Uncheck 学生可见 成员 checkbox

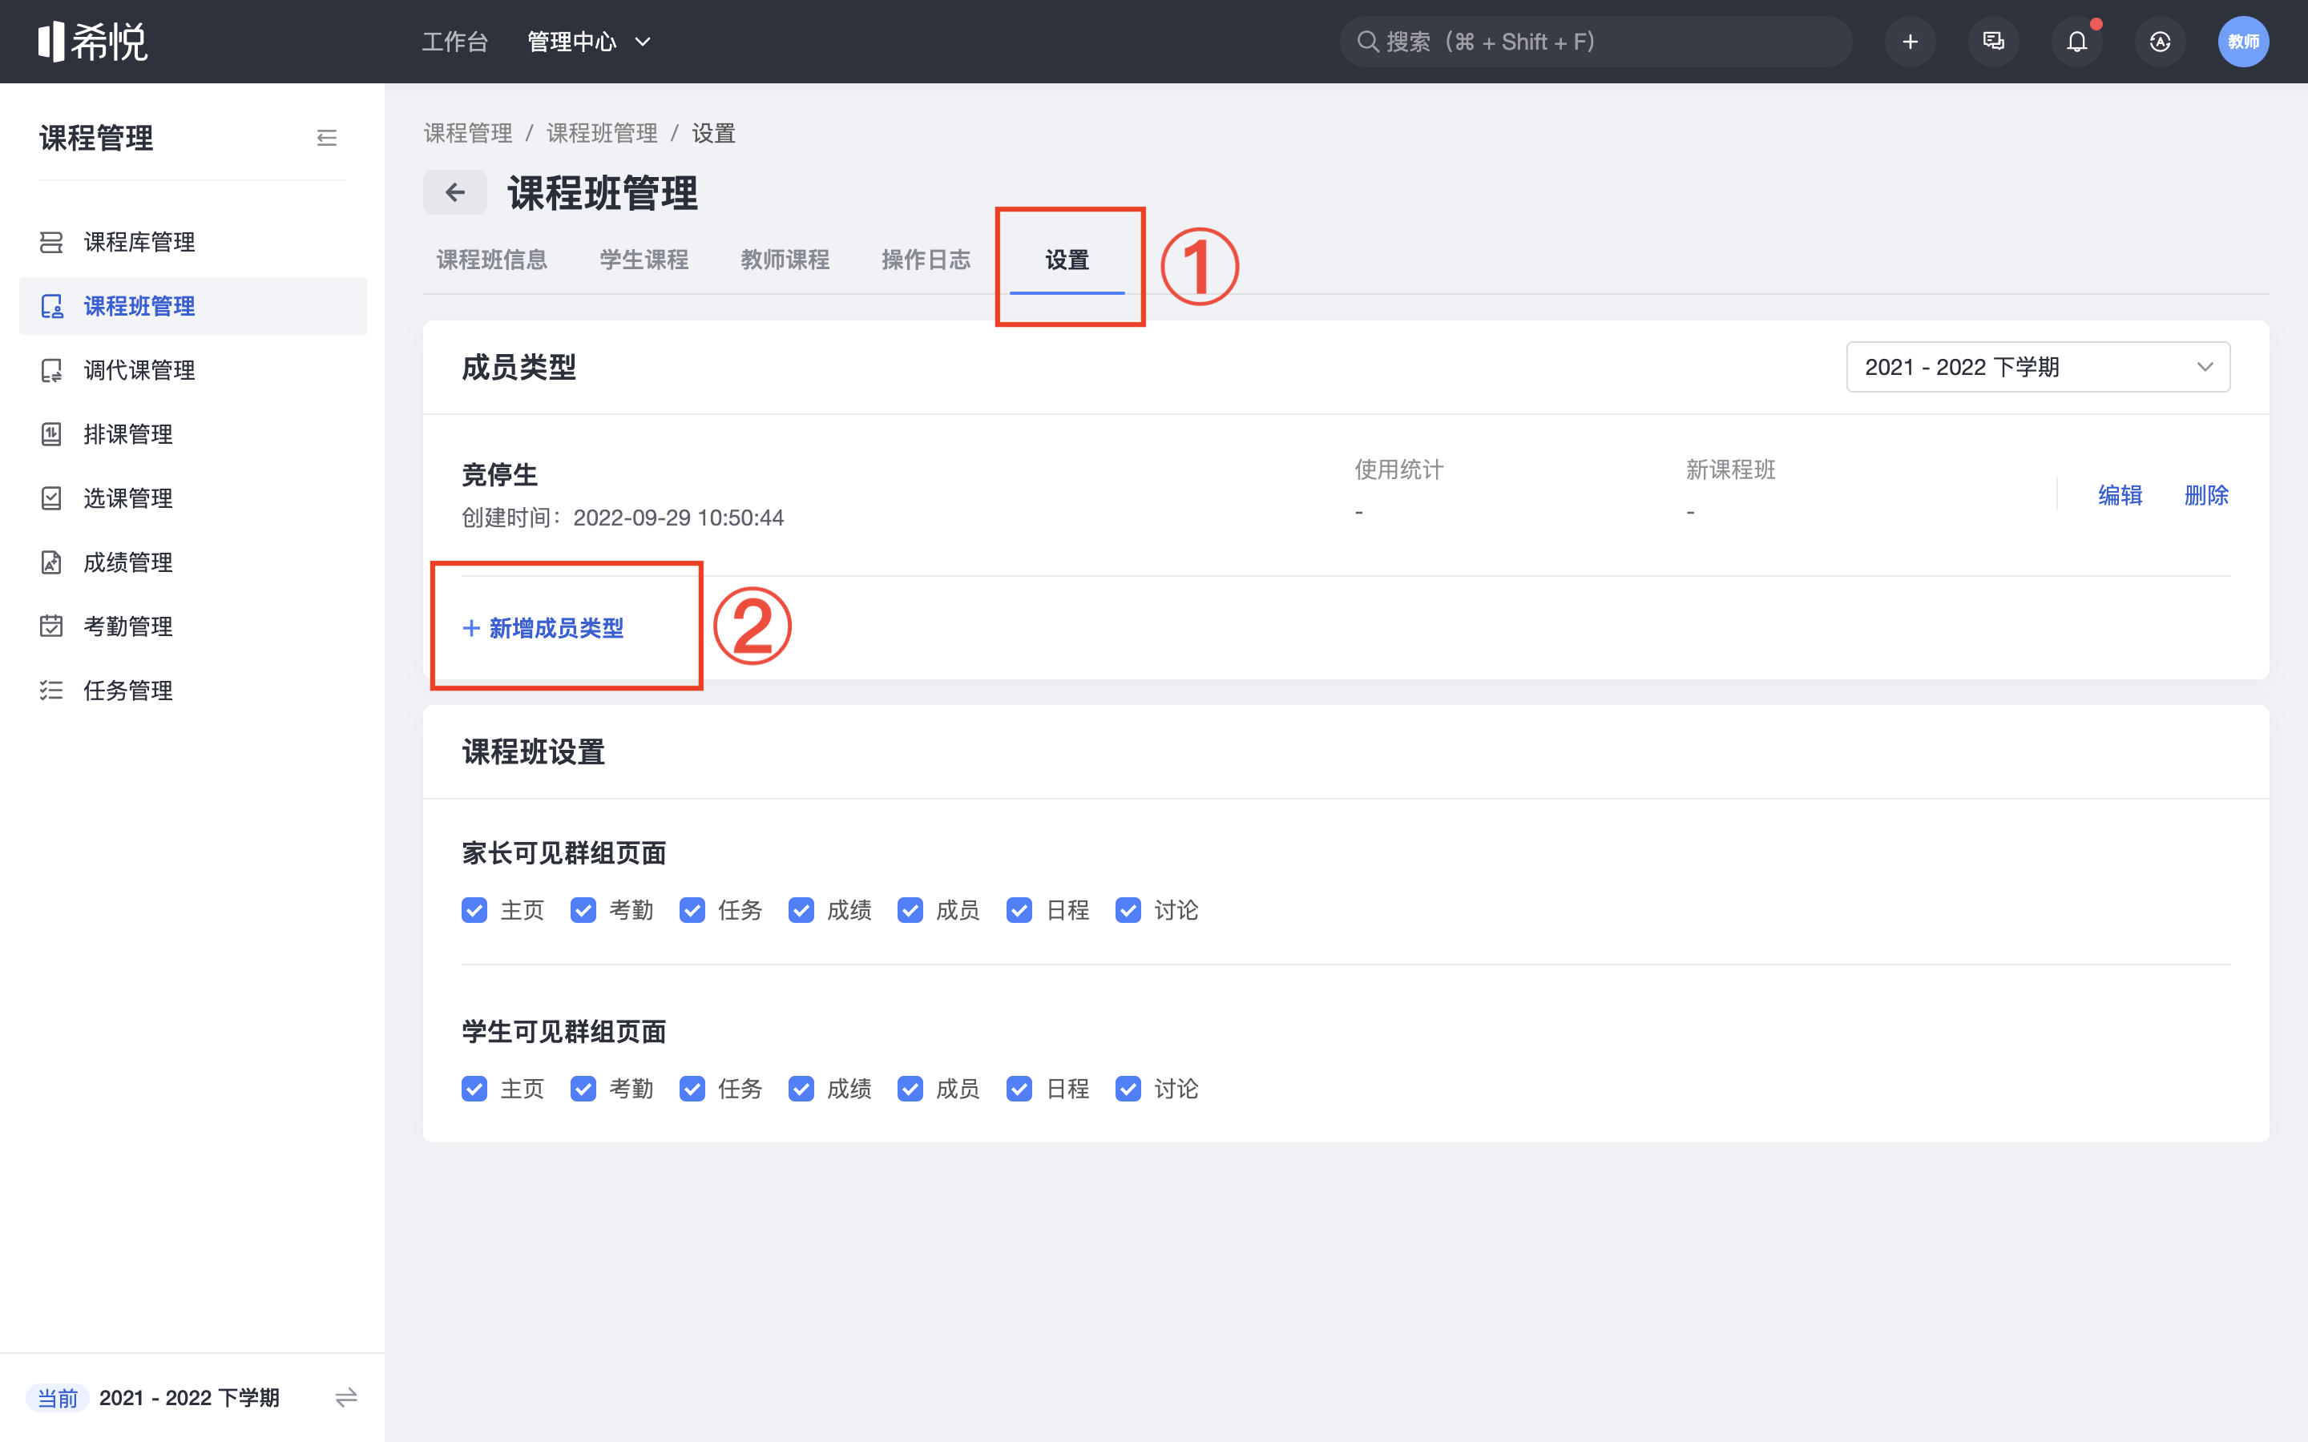click(910, 1090)
